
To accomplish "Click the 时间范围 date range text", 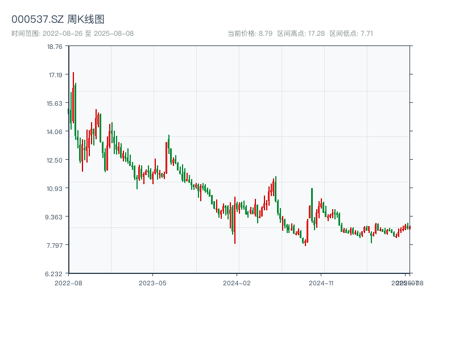I will 73,34.
